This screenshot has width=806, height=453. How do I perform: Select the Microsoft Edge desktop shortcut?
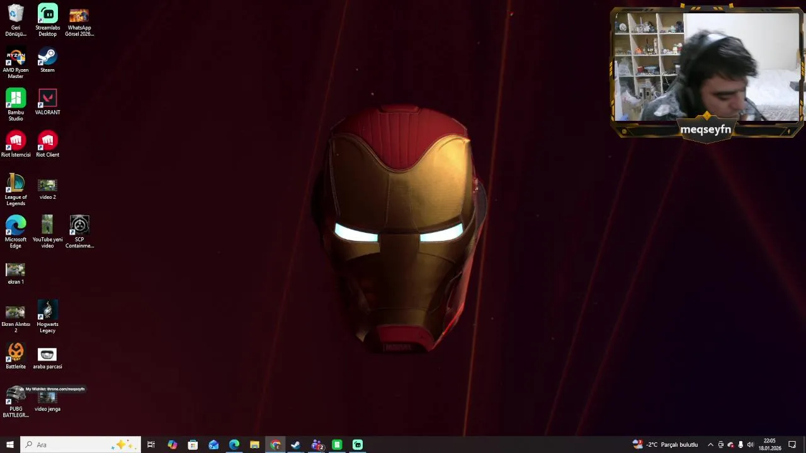16,232
